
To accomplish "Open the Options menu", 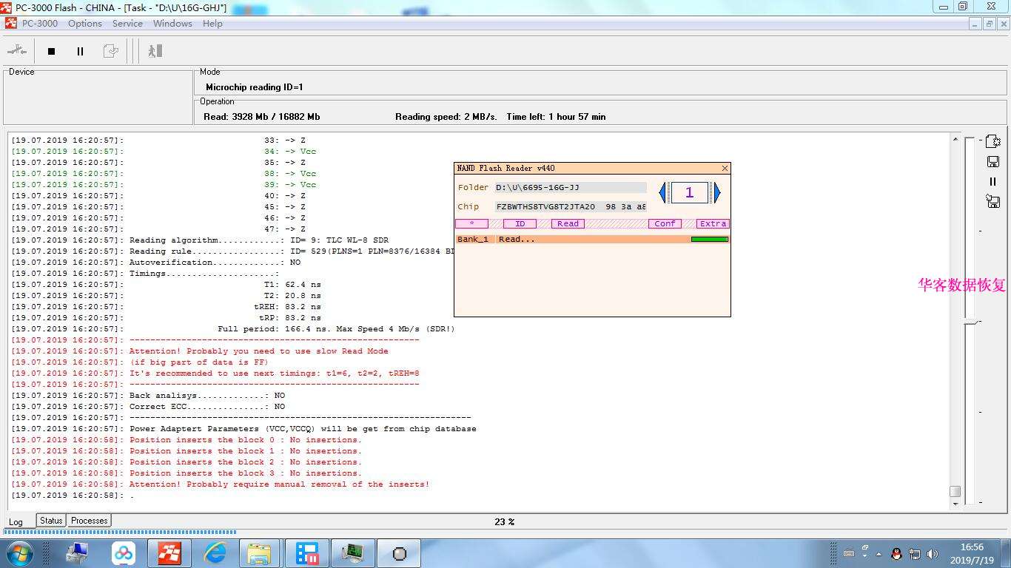I will [x=85, y=23].
